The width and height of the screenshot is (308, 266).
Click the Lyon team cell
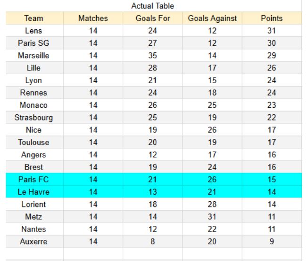pyautogui.click(x=33, y=80)
